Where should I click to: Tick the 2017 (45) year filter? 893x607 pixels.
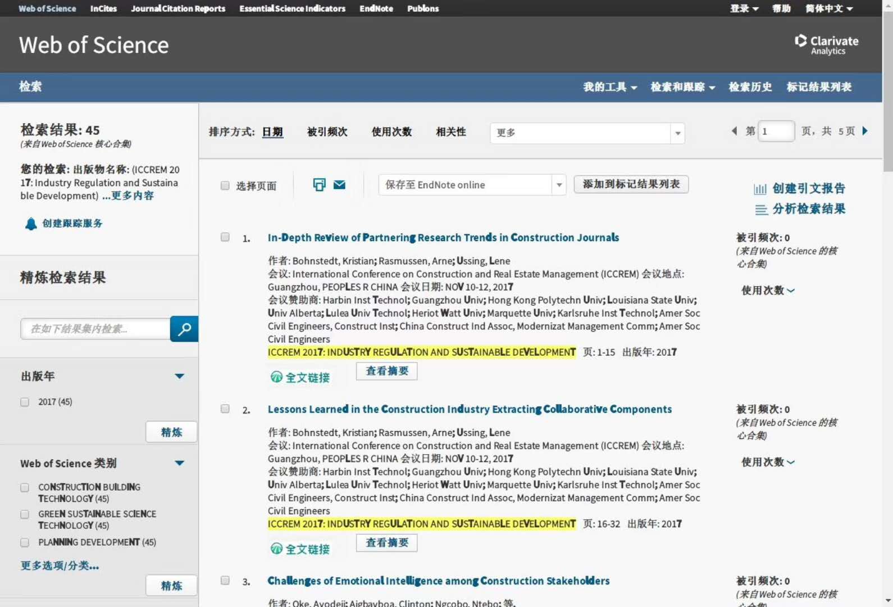tap(25, 402)
